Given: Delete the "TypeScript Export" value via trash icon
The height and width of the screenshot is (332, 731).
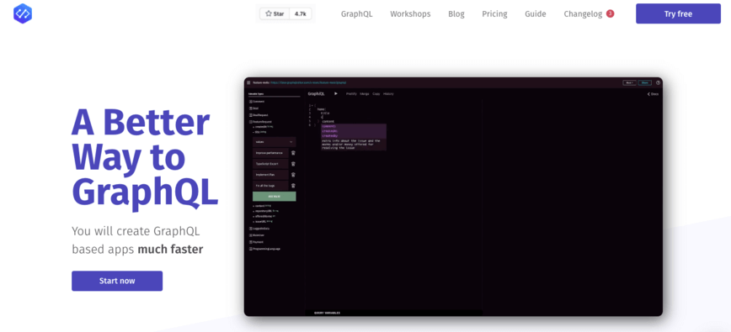Looking at the screenshot, I should click(x=293, y=164).
